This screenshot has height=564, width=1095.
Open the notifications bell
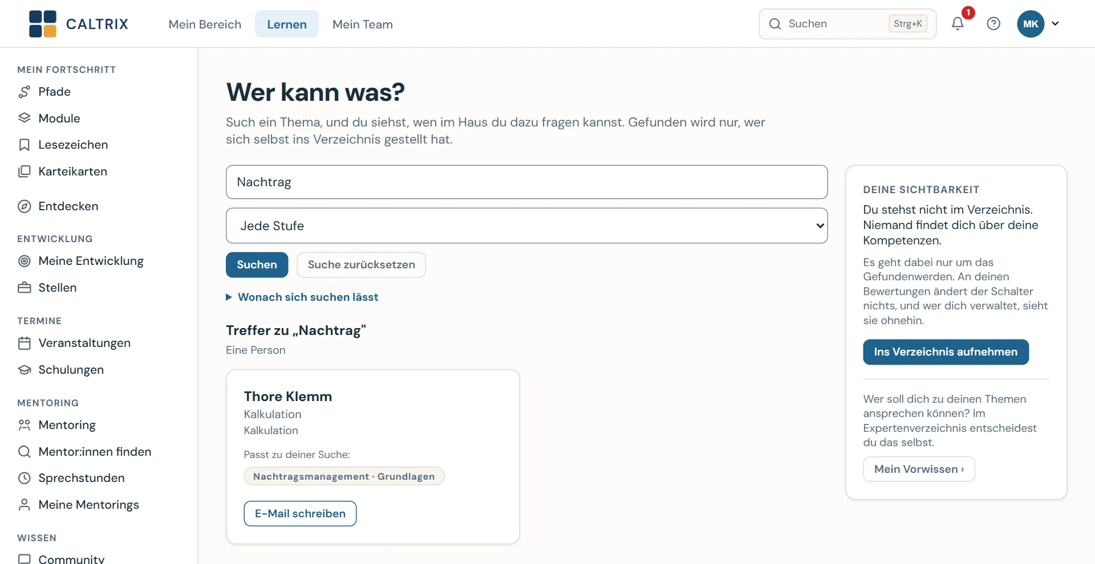tap(958, 23)
